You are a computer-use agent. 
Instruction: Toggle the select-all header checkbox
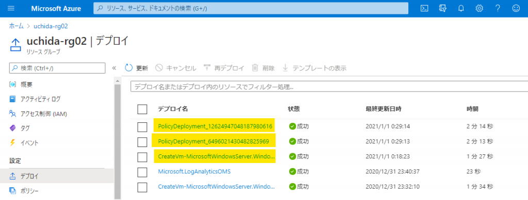[x=142, y=109]
